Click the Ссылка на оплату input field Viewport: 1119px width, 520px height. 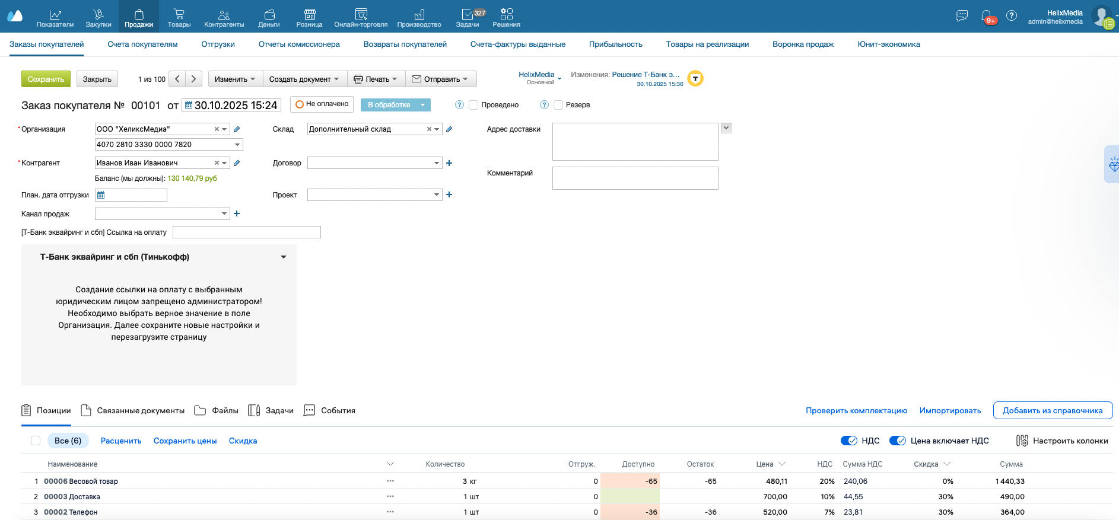246,232
